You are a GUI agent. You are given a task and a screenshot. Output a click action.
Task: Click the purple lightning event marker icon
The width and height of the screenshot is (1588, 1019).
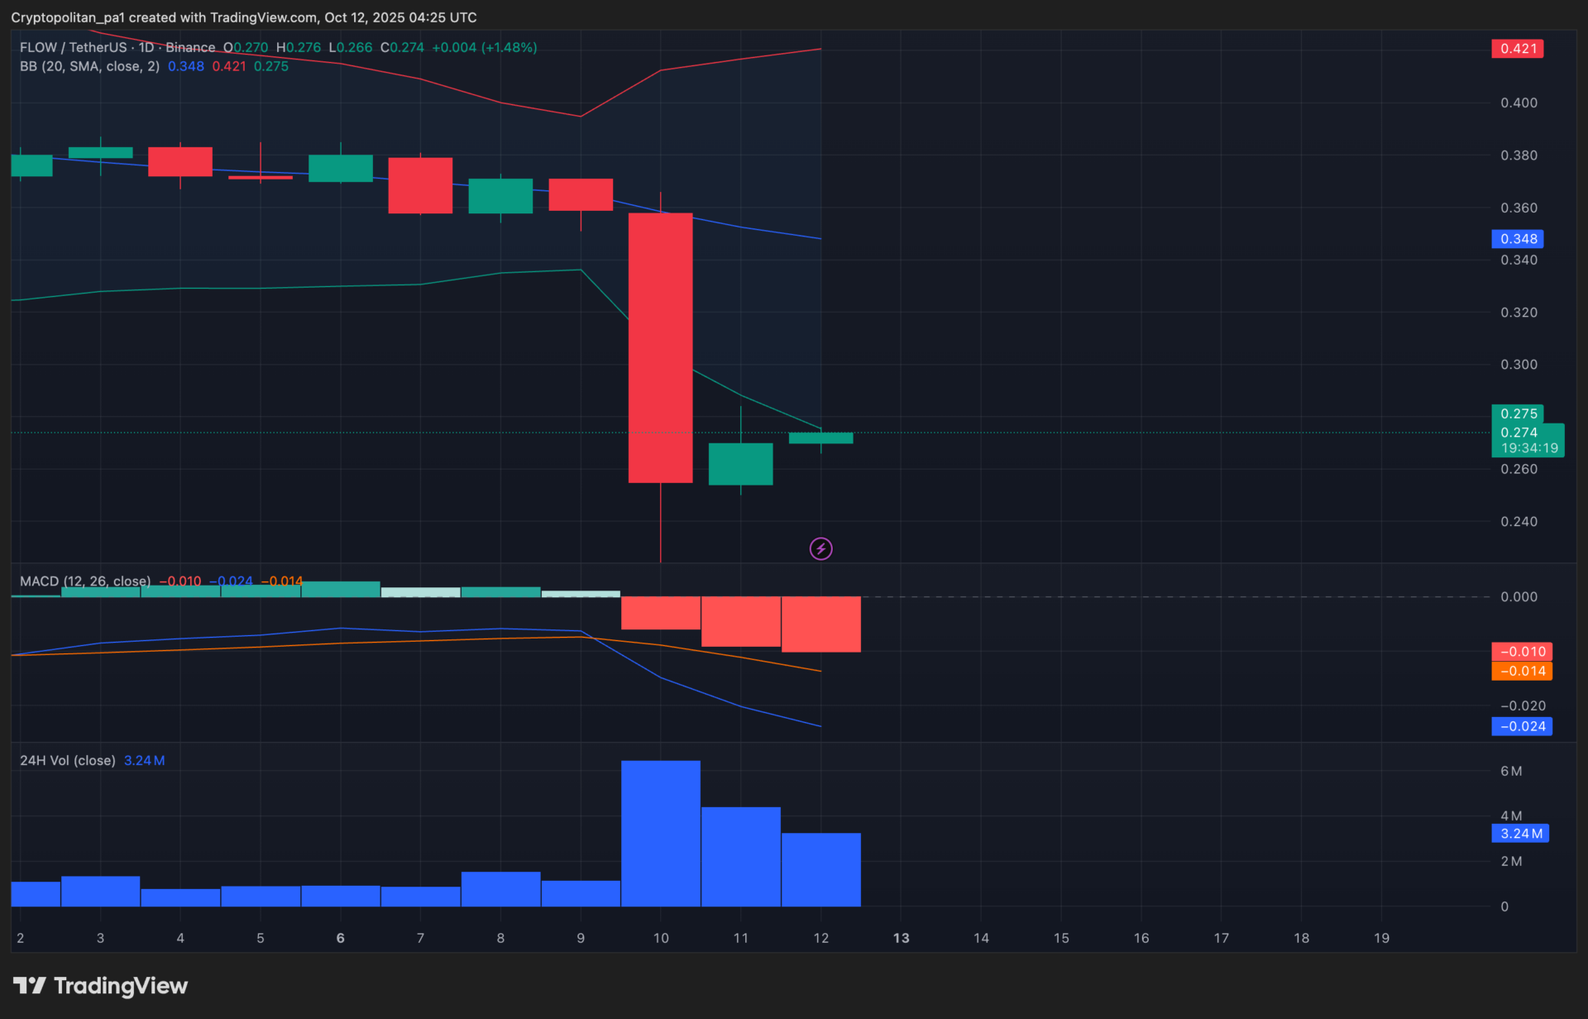point(820,548)
